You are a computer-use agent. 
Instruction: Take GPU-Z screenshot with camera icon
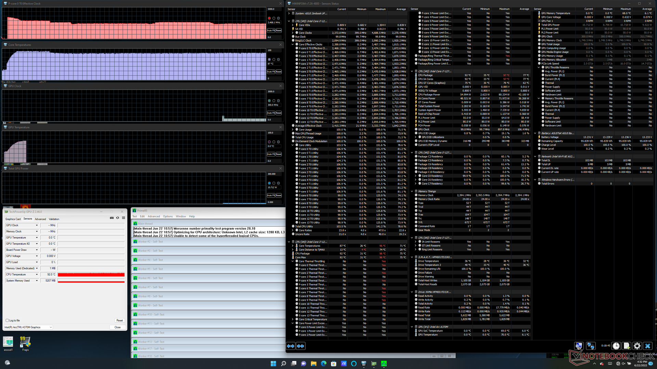coord(112,218)
